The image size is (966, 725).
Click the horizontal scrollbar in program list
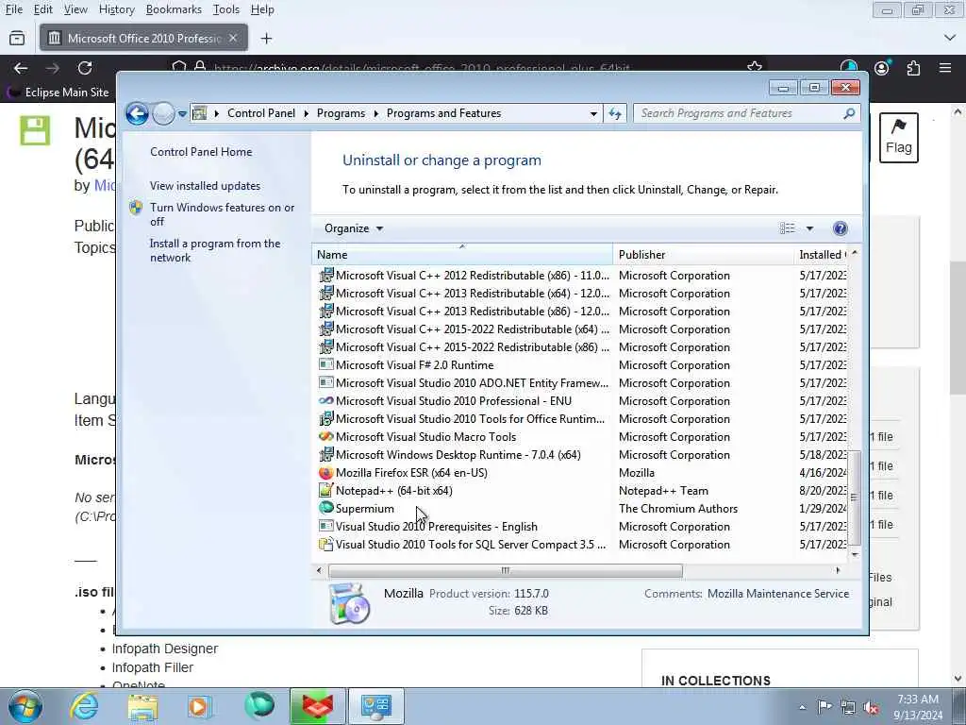506,571
